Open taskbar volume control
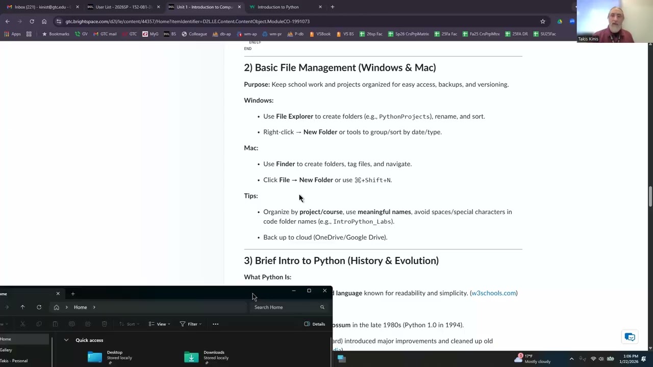The image size is (653, 367). pyautogui.click(x=601, y=359)
